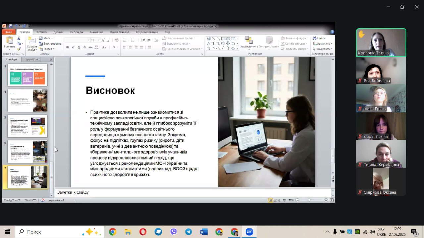
Task: Start slideshow from status bar icon
Action: (284, 200)
